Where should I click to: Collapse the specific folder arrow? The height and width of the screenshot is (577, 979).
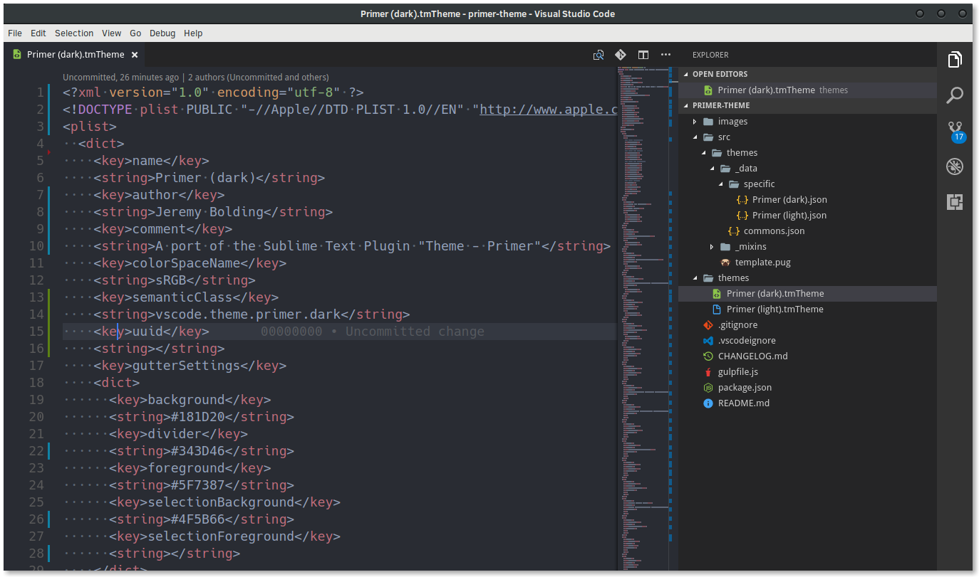pyautogui.click(x=720, y=184)
